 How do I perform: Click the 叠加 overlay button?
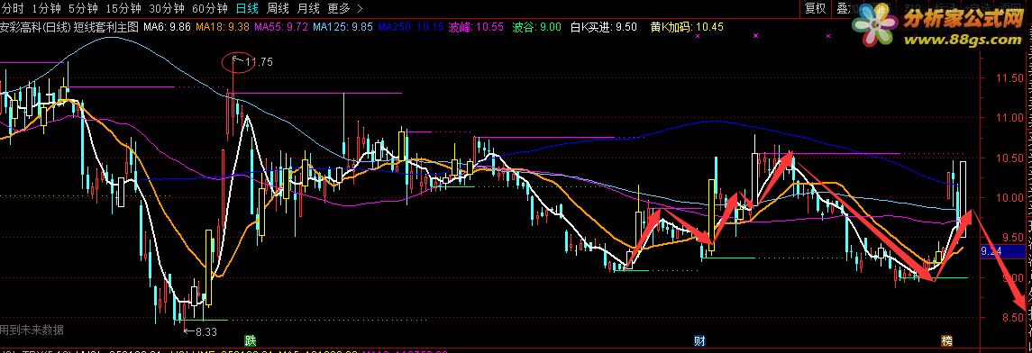pos(845,8)
